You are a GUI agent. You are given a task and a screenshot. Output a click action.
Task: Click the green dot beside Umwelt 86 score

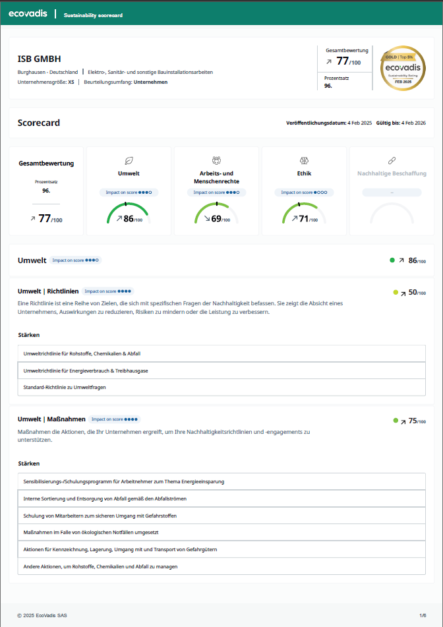coord(392,260)
